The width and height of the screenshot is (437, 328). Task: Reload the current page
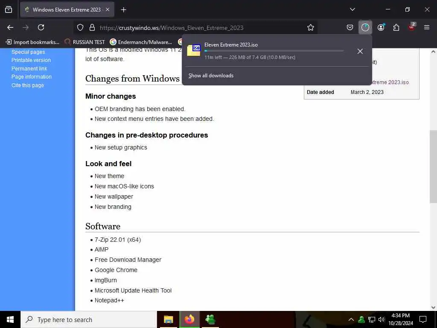(x=41, y=27)
